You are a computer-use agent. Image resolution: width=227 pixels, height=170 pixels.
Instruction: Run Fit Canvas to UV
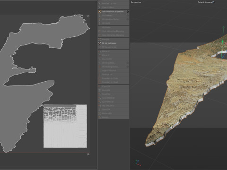tap(113, 47)
